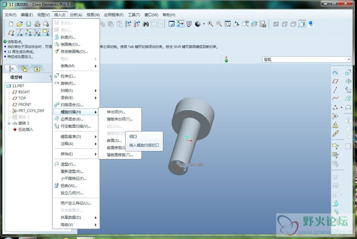This screenshot has width=357, height=239.
Task: Choose 薄板伸出项(T)... in the submenu
Action: point(120,119)
